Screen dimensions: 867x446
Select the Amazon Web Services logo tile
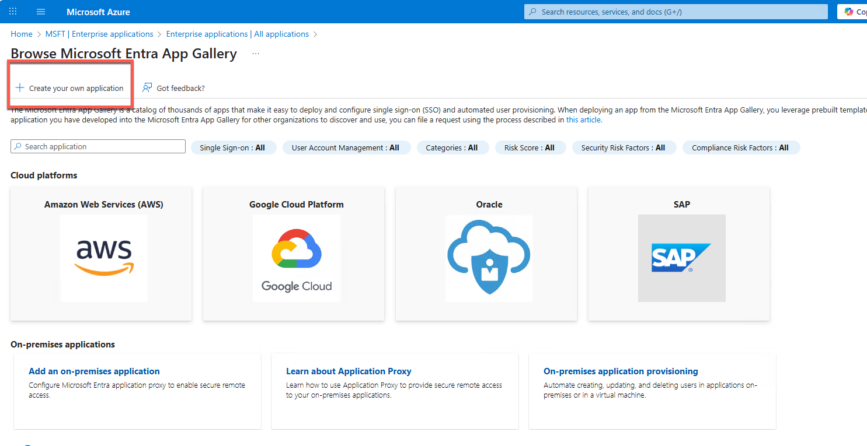coord(104,258)
